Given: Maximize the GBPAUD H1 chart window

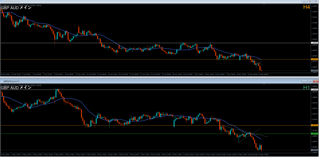Looking at the screenshot, I should click(310, 81).
